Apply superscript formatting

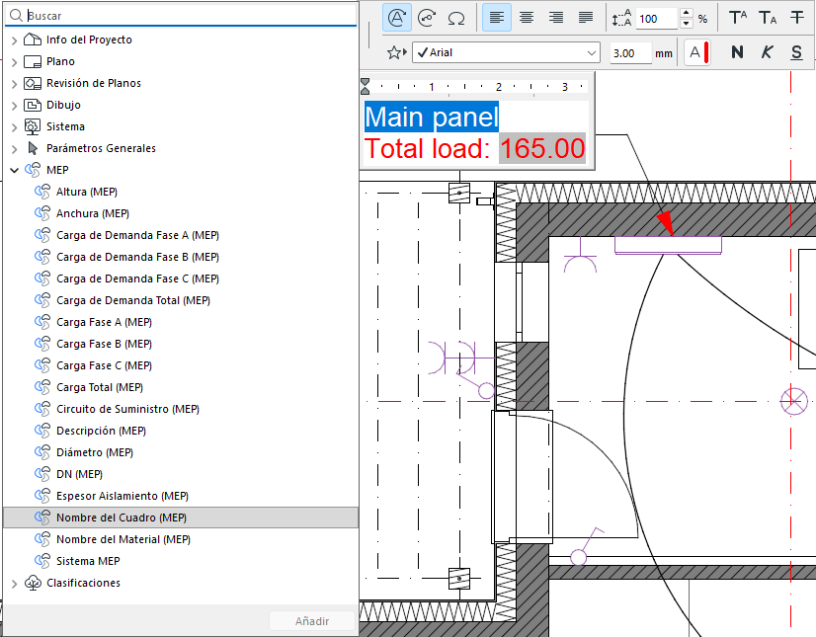[x=738, y=18]
